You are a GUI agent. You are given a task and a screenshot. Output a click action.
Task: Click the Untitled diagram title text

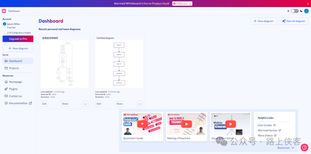tap(105, 38)
